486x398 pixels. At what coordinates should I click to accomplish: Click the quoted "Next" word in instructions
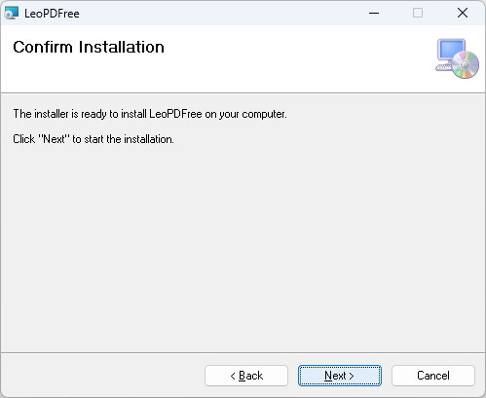point(54,139)
